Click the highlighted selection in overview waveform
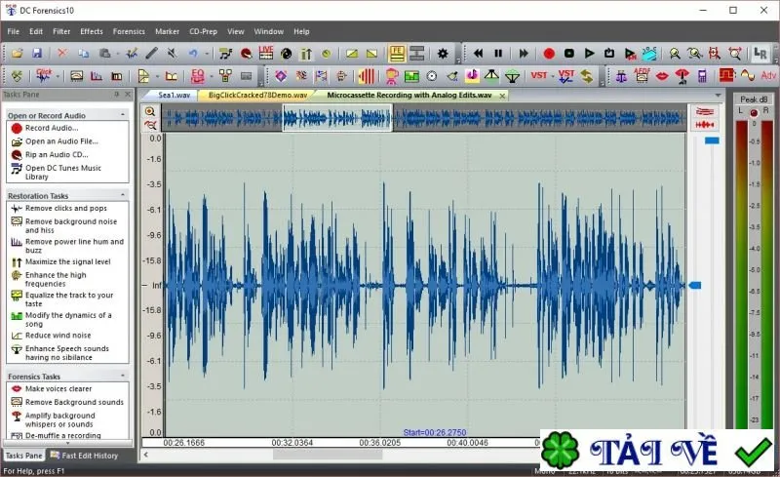This screenshot has width=780, height=477. [337, 118]
